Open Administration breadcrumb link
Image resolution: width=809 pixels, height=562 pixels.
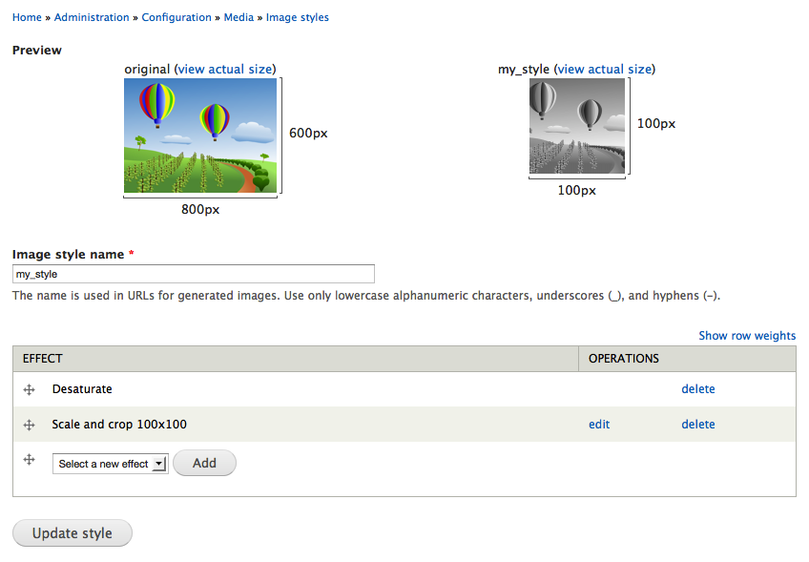click(x=92, y=17)
